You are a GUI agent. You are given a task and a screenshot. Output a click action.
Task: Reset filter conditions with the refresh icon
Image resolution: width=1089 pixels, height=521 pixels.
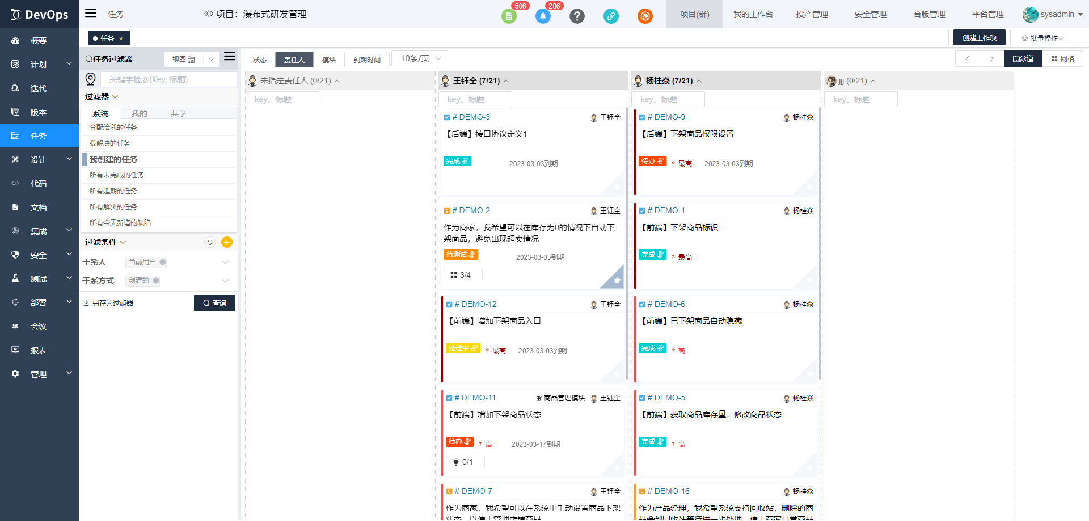(210, 243)
